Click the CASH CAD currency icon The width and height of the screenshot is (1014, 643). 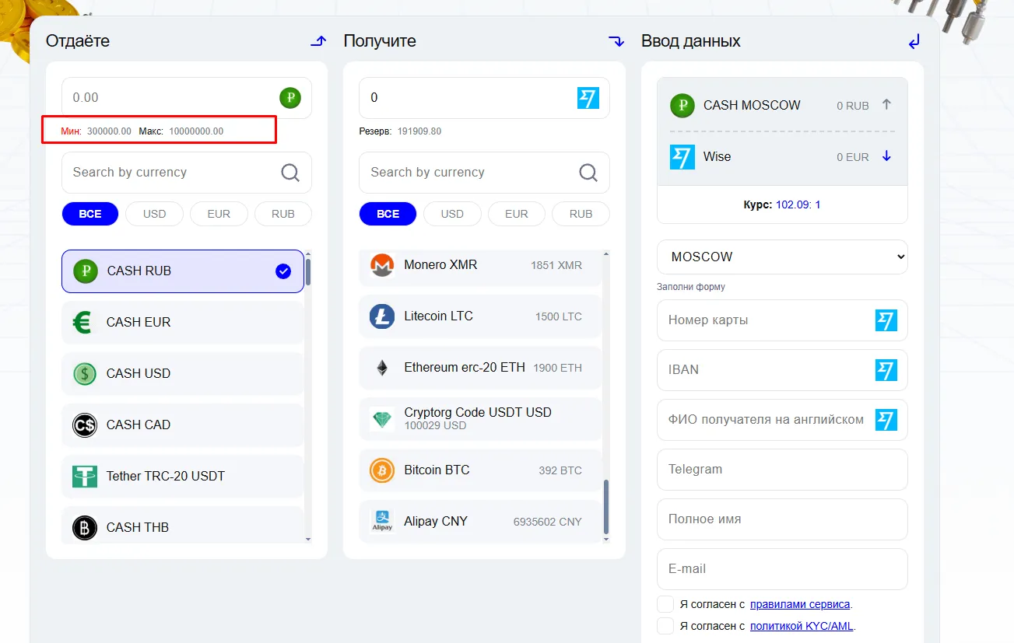coord(85,425)
